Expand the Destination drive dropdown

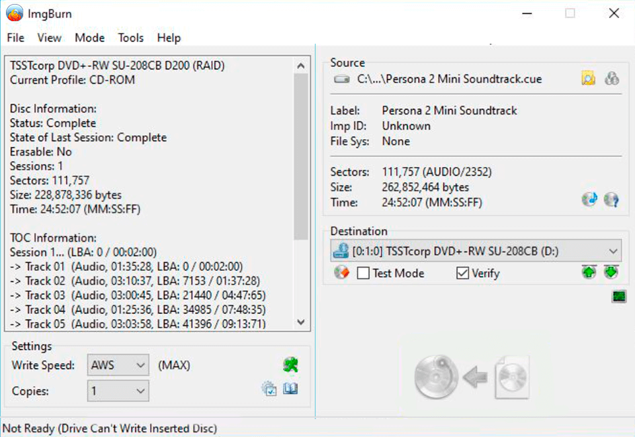613,252
